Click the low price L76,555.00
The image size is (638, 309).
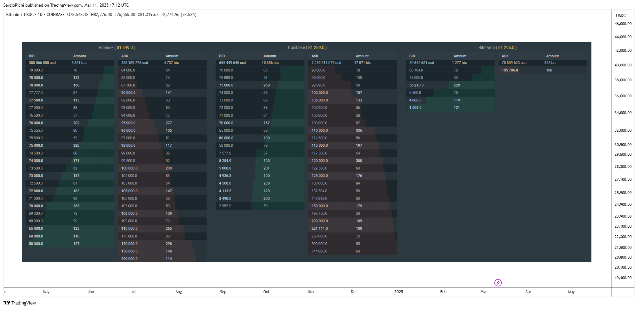(x=125, y=15)
